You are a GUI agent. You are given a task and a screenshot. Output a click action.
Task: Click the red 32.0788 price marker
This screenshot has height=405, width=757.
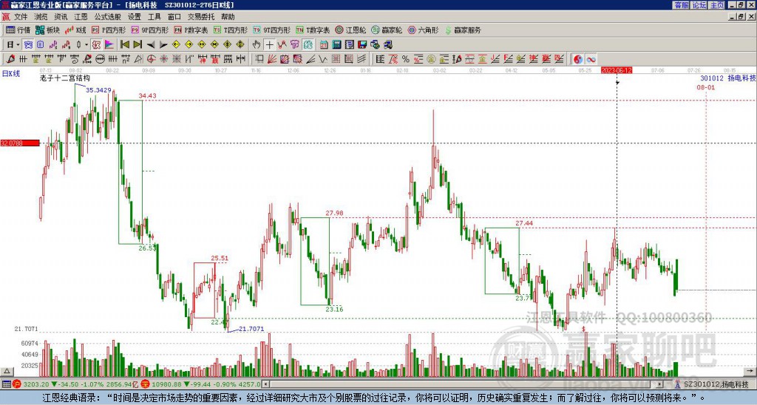tap(20, 143)
